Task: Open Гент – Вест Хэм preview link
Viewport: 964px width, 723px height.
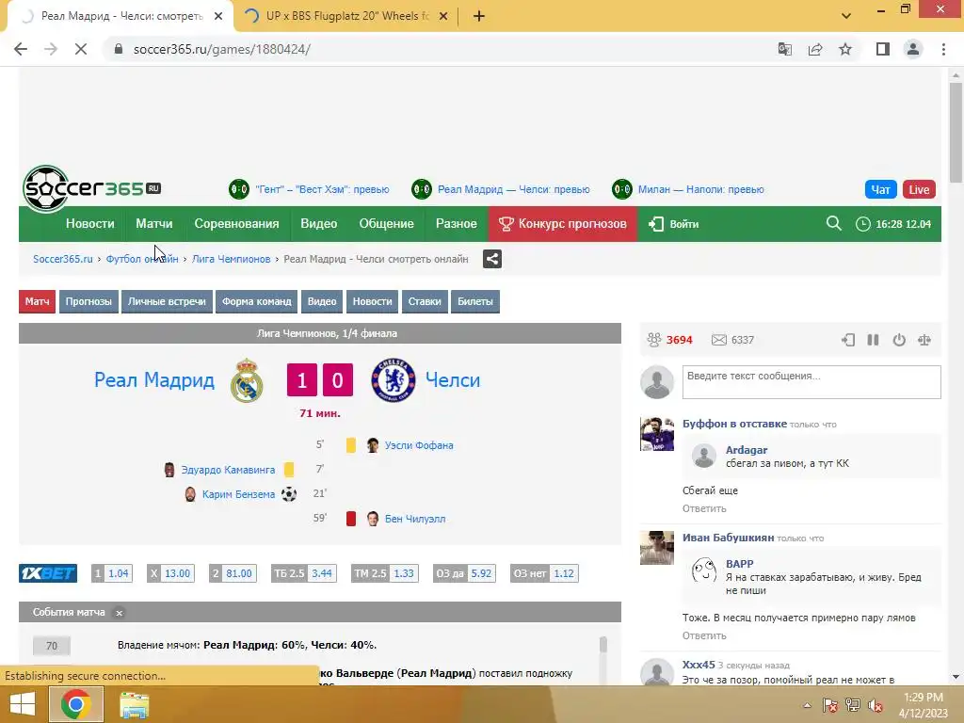Action: (322, 189)
